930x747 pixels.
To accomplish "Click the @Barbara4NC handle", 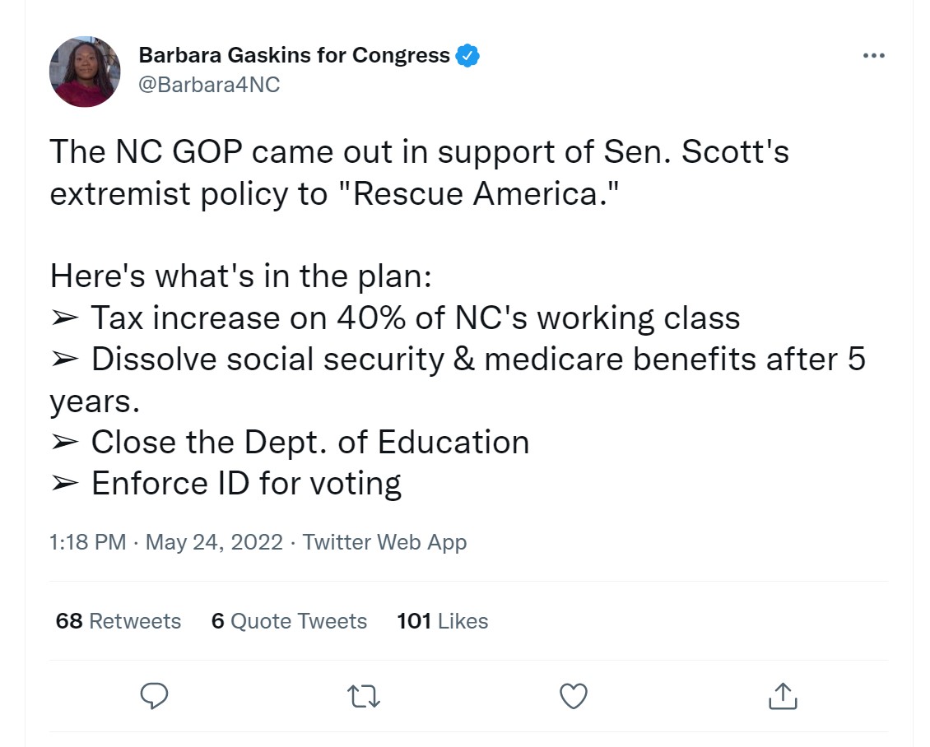I will click(209, 85).
